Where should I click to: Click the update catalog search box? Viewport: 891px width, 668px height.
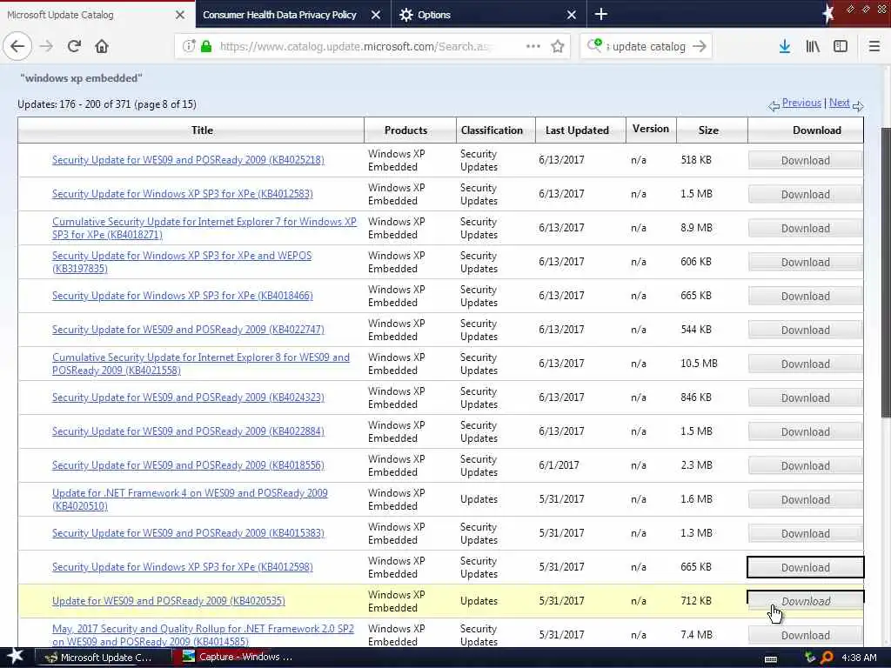tap(647, 47)
